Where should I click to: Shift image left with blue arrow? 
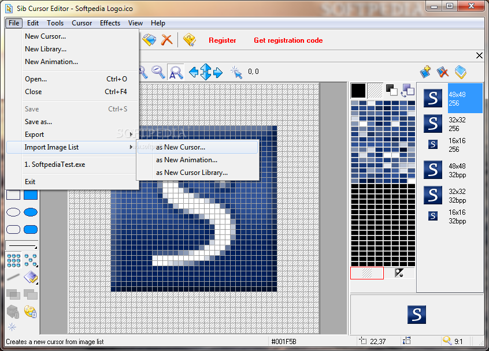tap(194, 72)
